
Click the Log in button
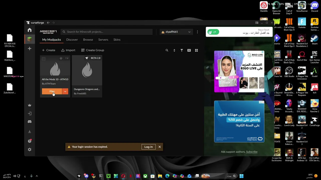(x=148, y=147)
